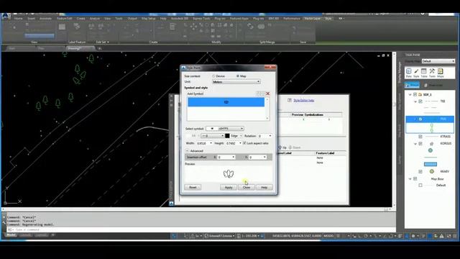Open the Map Setup ribbon tab
The width and height of the screenshot is (460, 259).
(149, 19)
